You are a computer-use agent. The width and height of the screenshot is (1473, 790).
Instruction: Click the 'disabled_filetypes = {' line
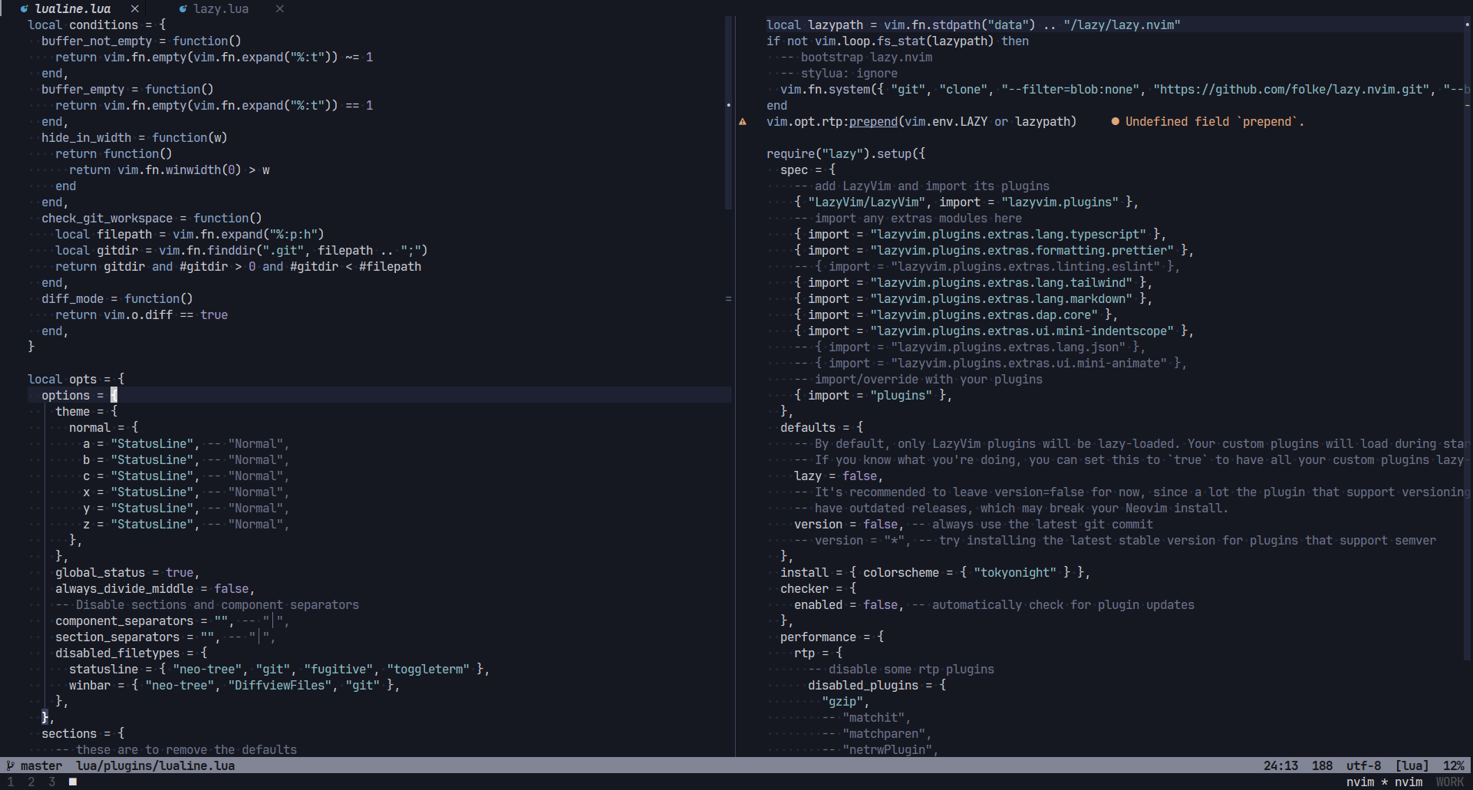coord(131,653)
